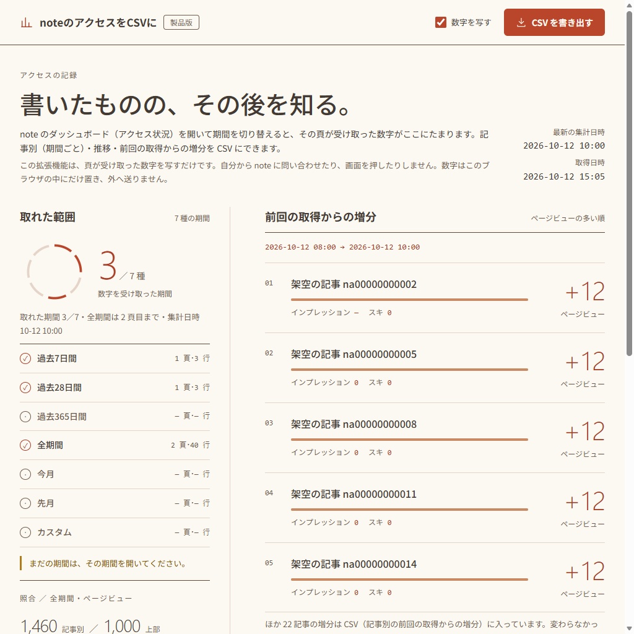Screen dimensions: 634x634
Task: Click the 製品版 badge
Action: coord(181,23)
